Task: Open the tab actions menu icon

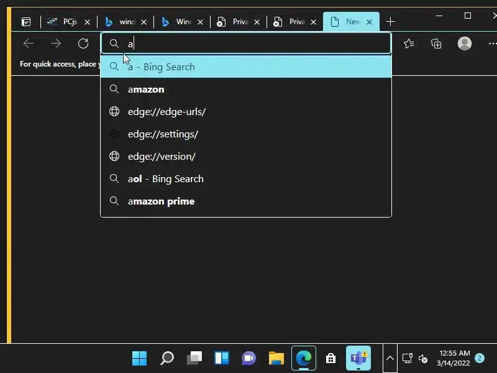Action: [x=26, y=22]
